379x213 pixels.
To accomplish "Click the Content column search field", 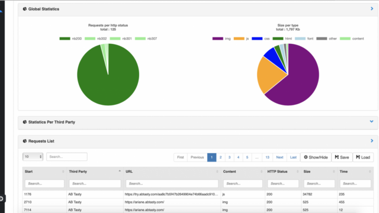I will pyautogui.click(x=243, y=183).
